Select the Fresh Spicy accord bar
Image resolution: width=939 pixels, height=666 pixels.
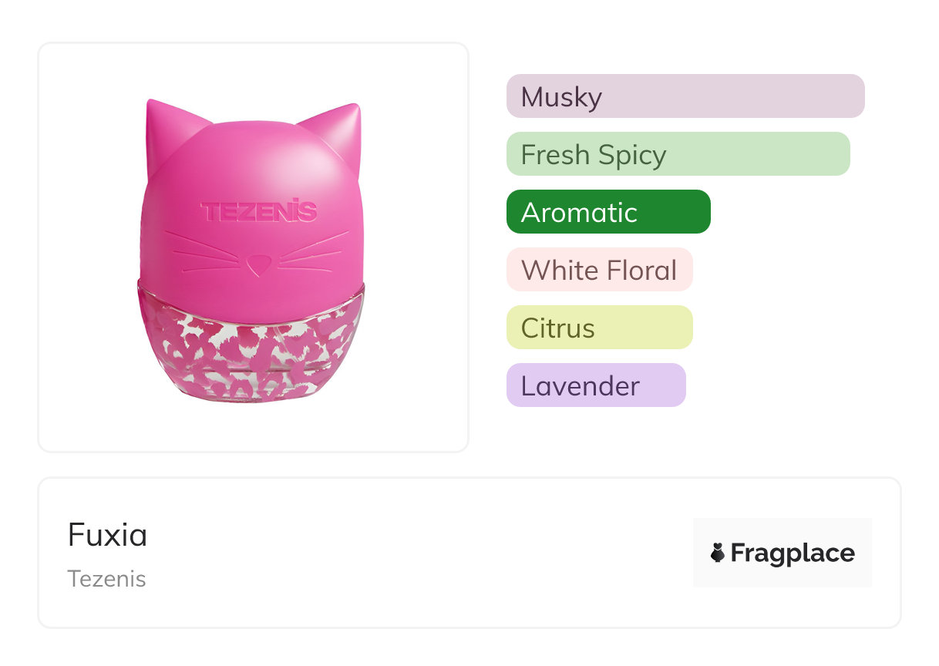pos(678,154)
